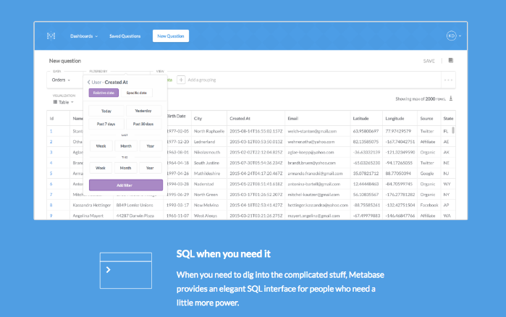This screenshot has height=317, width=506.
Task: Click the 8849 Lemke Unions address cell
Action: click(x=135, y=205)
